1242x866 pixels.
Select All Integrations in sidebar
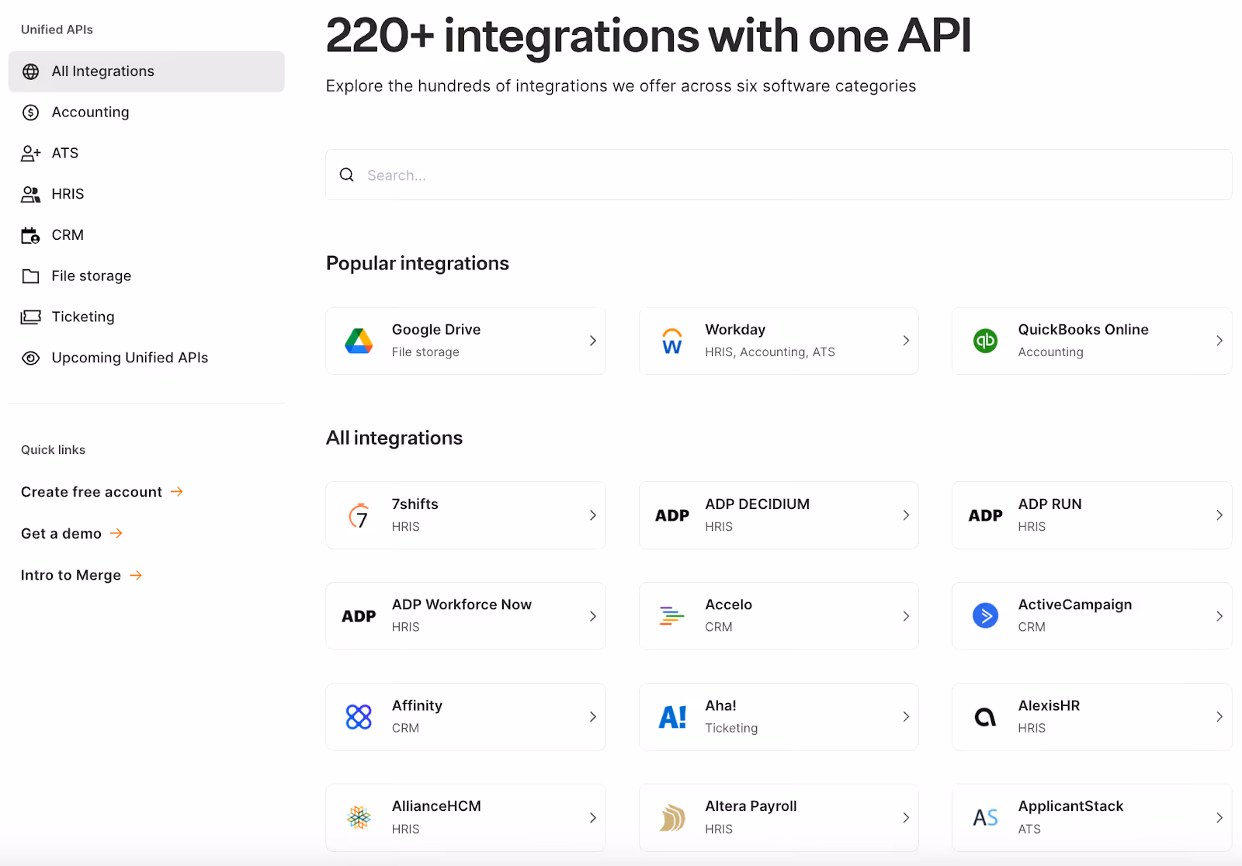147,71
